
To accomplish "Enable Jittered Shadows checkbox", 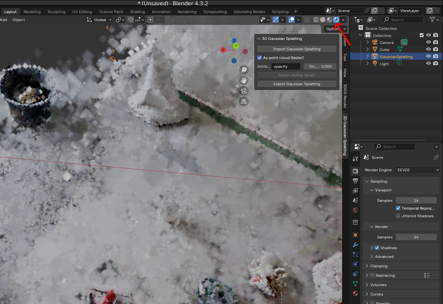I will point(398,216).
